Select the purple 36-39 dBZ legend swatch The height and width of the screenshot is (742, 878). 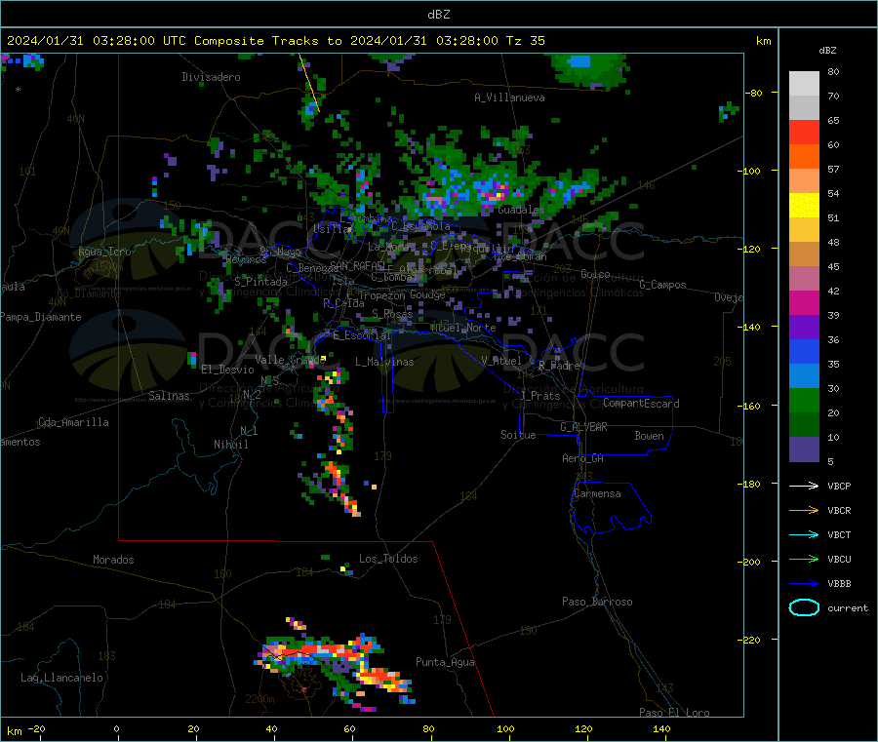pyautogui.click(x=804, y=328)
